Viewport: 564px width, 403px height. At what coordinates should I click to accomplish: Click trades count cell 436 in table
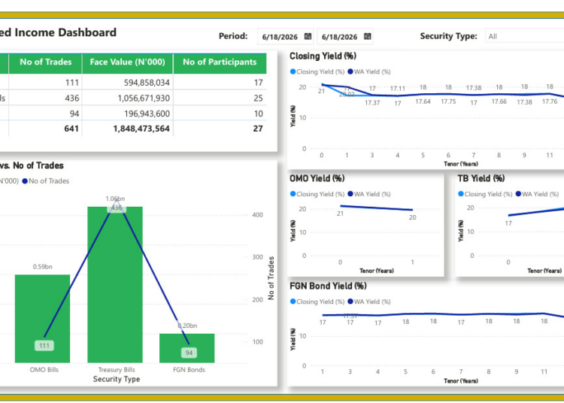tap(72, 98)
